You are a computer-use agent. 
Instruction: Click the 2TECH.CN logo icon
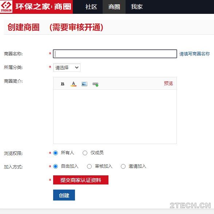(x=6, y=7)
